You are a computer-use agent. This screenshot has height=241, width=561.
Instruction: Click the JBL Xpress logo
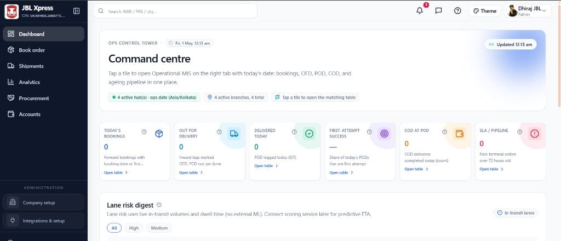pyautogui.click(x=12, y=12)
